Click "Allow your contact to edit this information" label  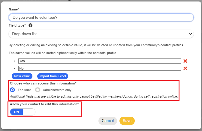(44, 104)
